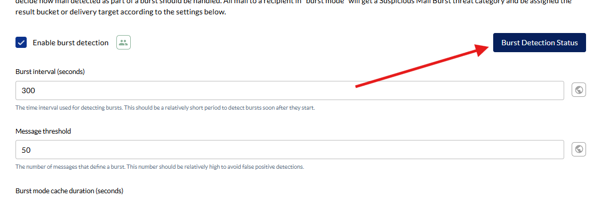The height and width of the screenshot is (198, 601).
Task: Click the Enable burst detection label text
Action: pyautogui.click(x=70, y=43)
